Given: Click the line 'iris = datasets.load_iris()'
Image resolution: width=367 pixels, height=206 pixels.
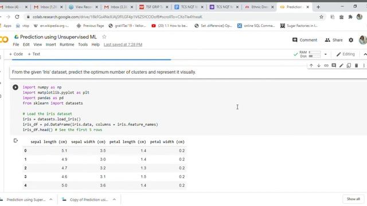Looking at the screenshot, I should 52,119.
